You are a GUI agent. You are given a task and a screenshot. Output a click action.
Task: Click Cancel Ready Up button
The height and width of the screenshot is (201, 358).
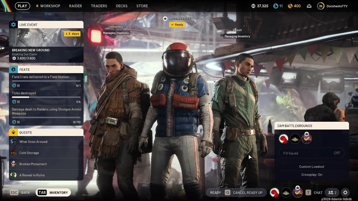click(244, 193)
